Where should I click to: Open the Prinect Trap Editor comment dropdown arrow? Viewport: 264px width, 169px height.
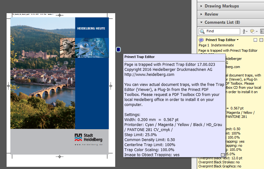point(238,40)
